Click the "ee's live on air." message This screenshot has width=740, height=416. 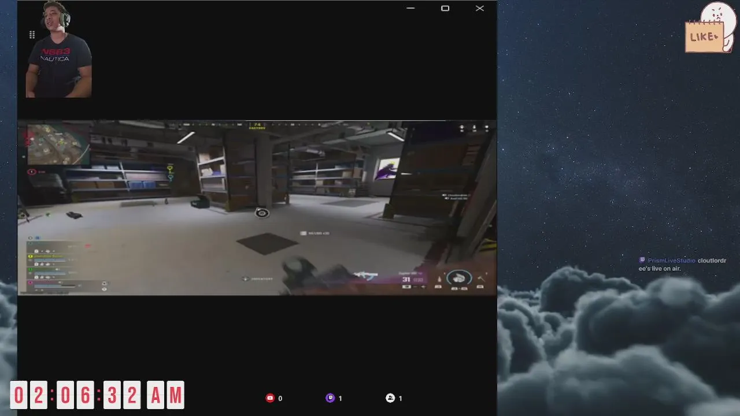[660, 269]
